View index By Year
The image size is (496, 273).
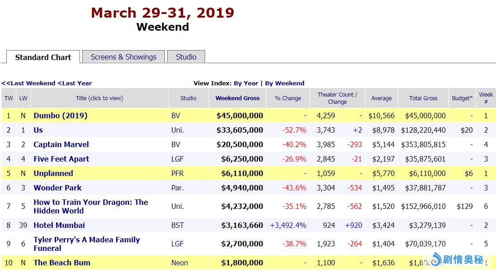[246, 83]
